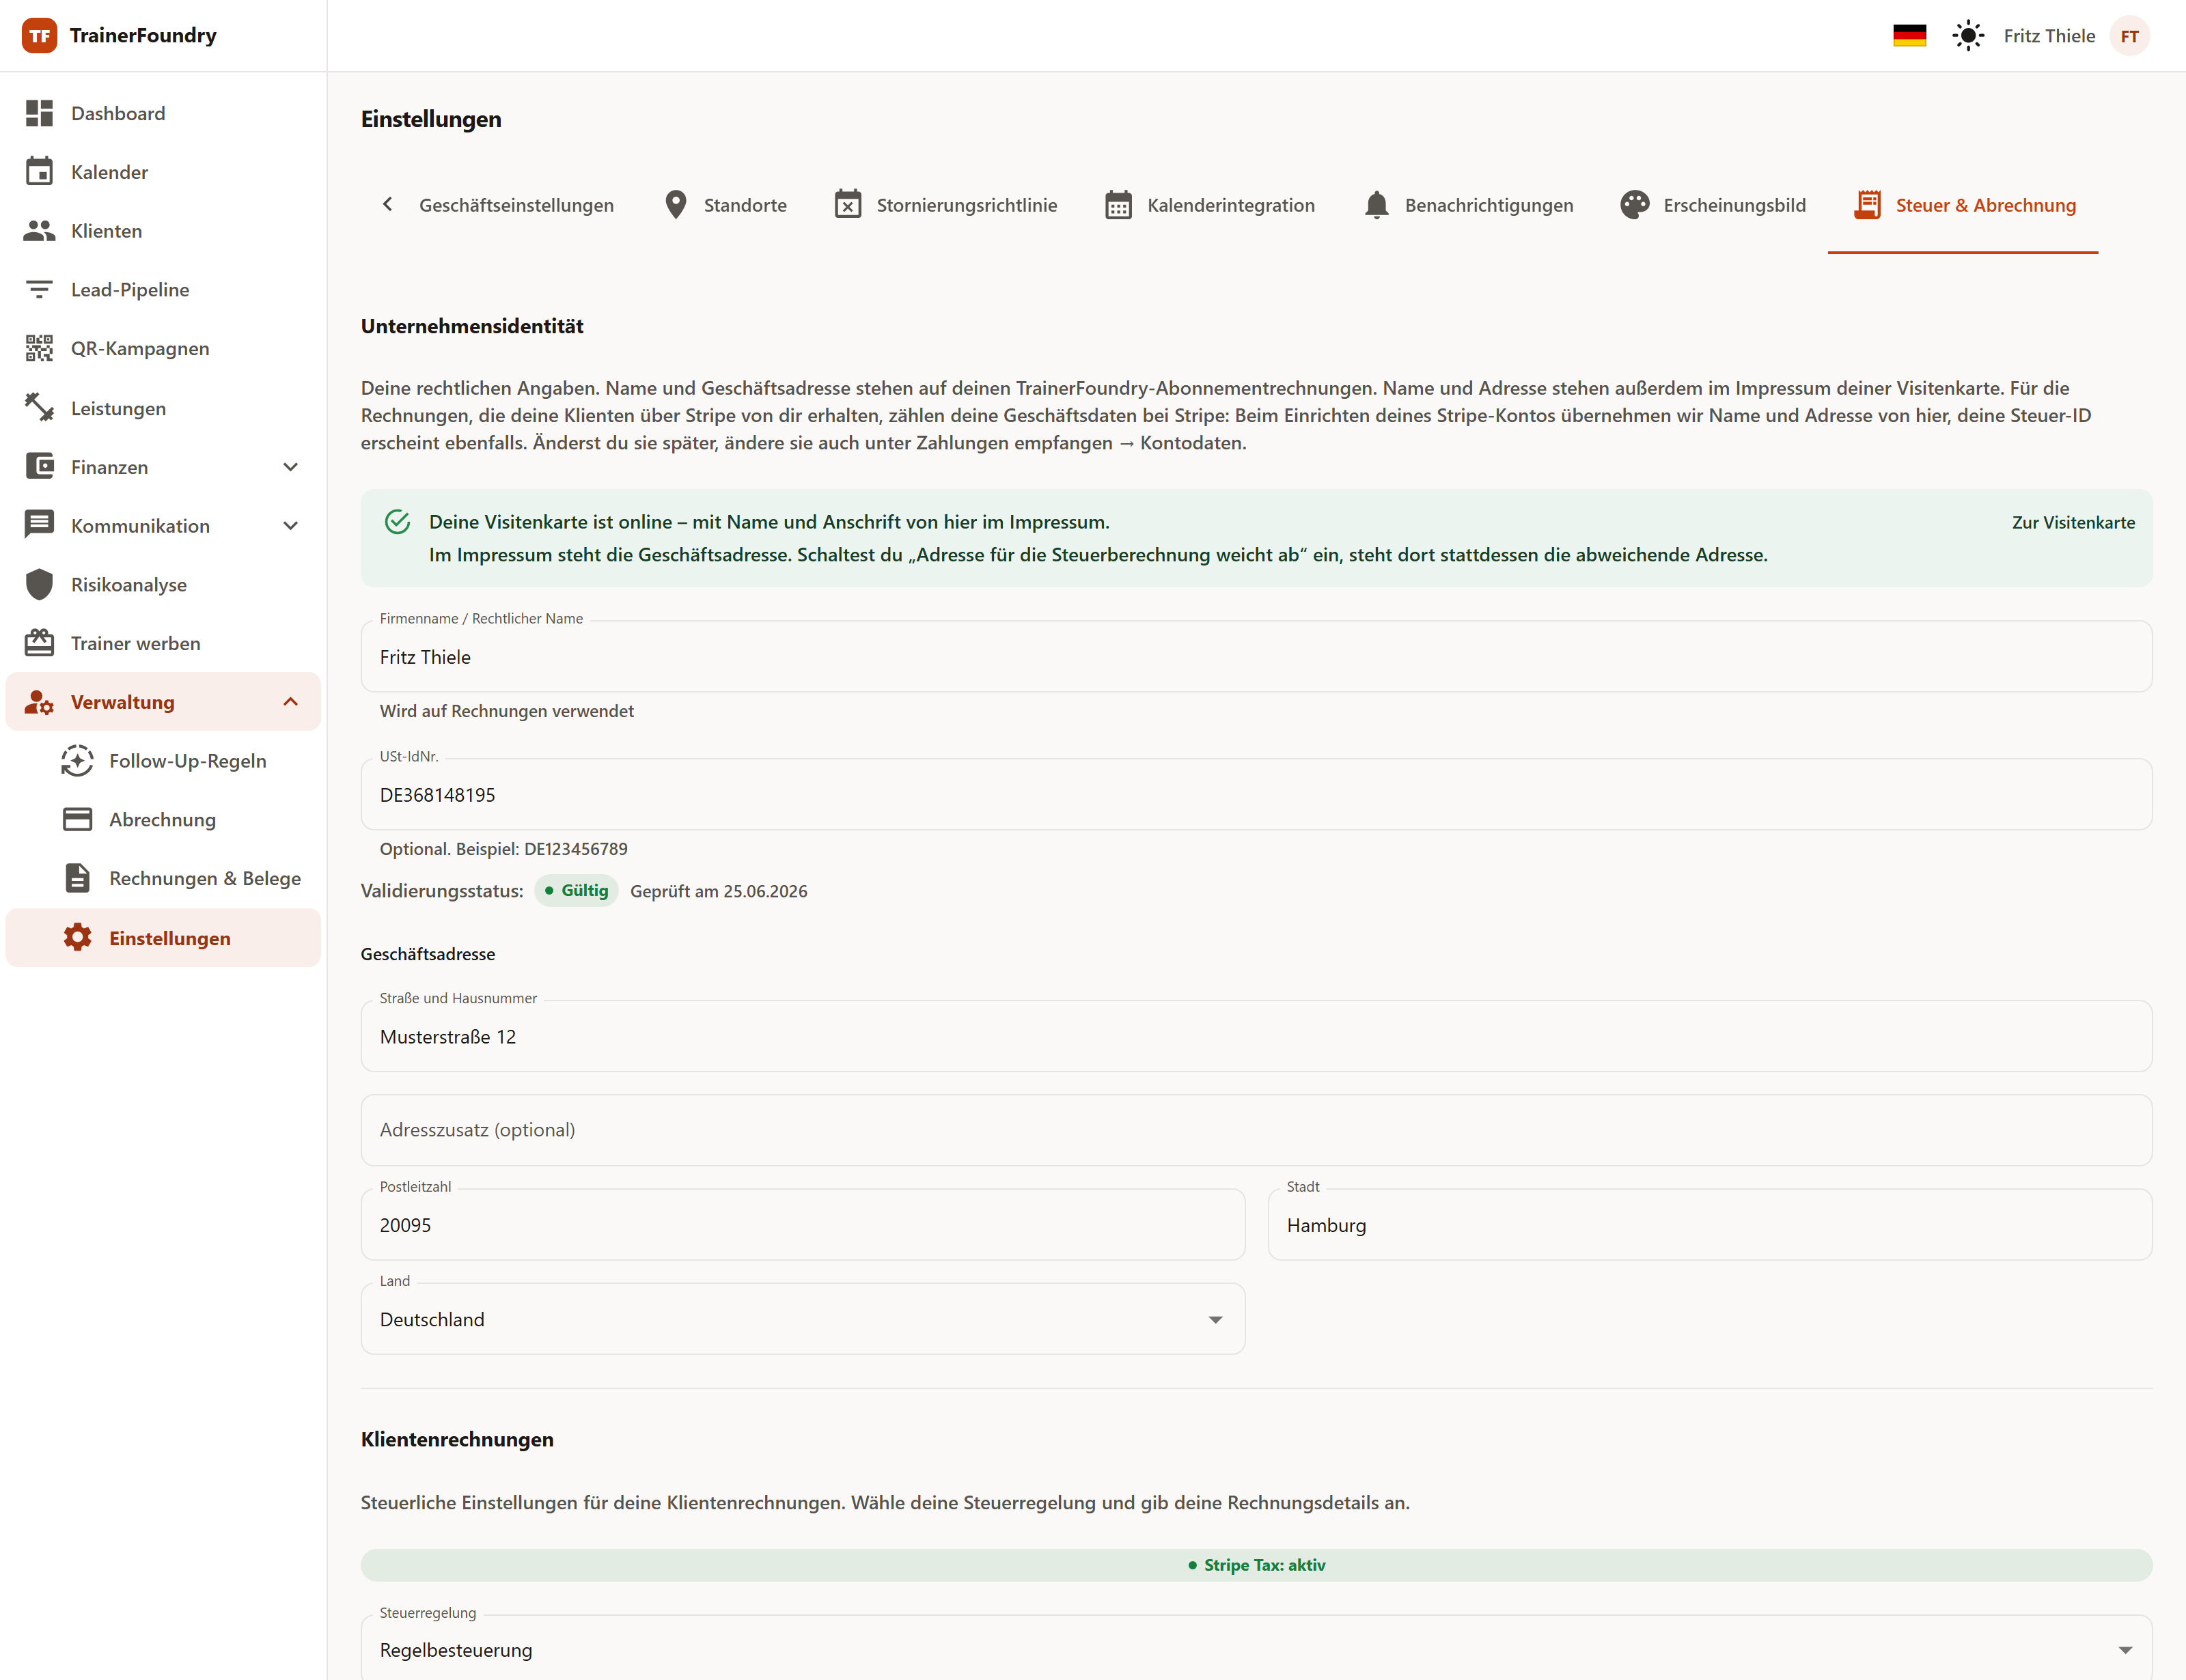Switch to the Erscheinungsbild tab

pyautogui.click(x=1713, y=205)
